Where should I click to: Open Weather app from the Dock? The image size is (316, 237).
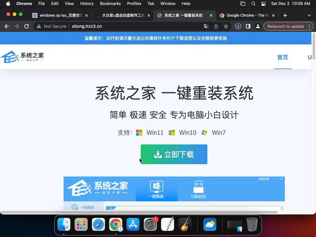coord(210,224)
